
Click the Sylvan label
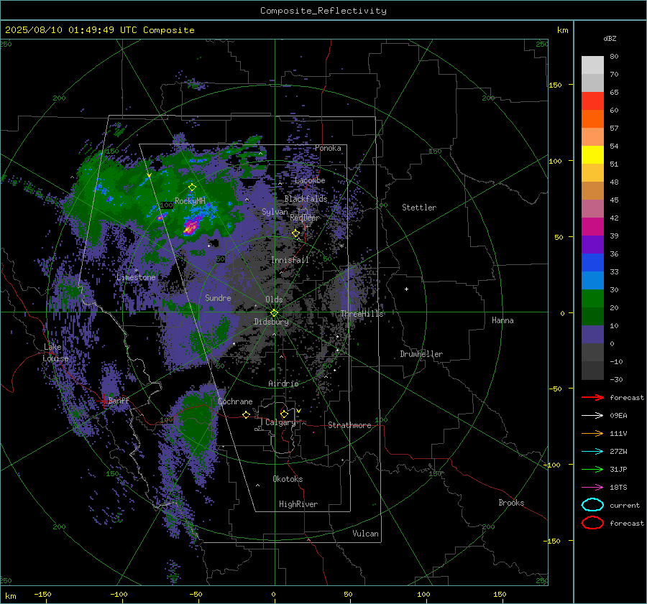(x=275, y=212)
